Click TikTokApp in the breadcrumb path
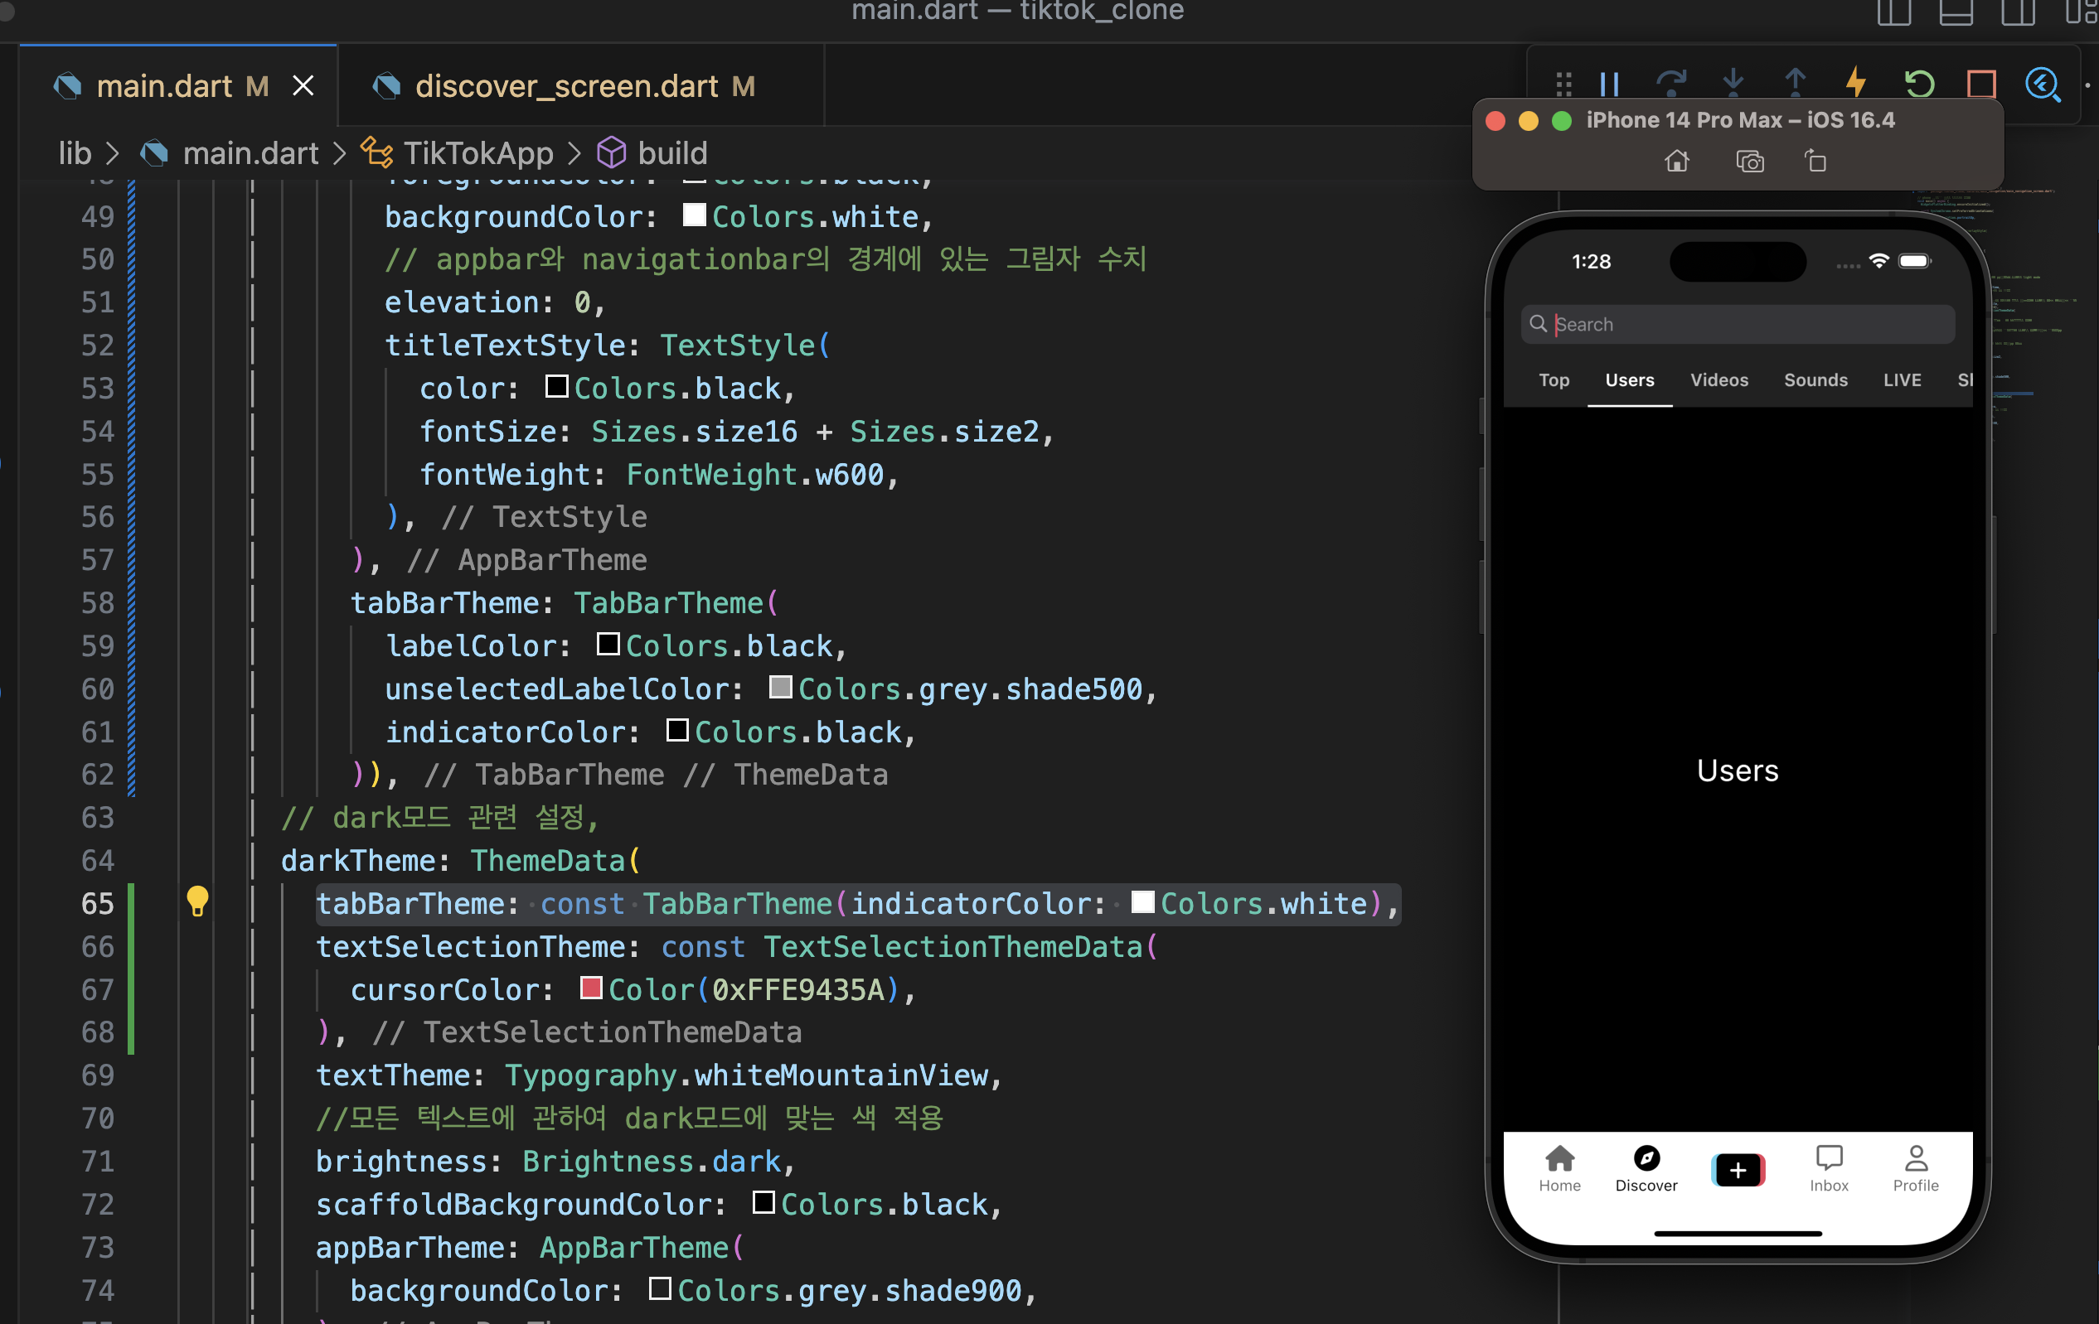 coord(477,153)
